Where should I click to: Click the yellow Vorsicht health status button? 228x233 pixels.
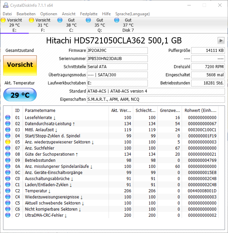point(20,65)
